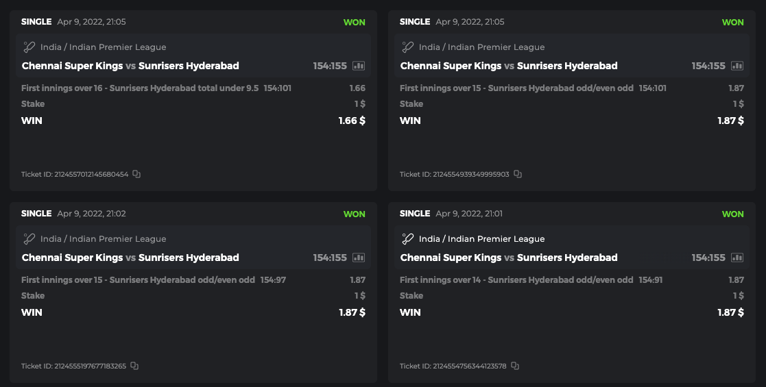Click WON status on the 21:02 ticket
This screenshot has height=387, width=766.
point(354,214)
